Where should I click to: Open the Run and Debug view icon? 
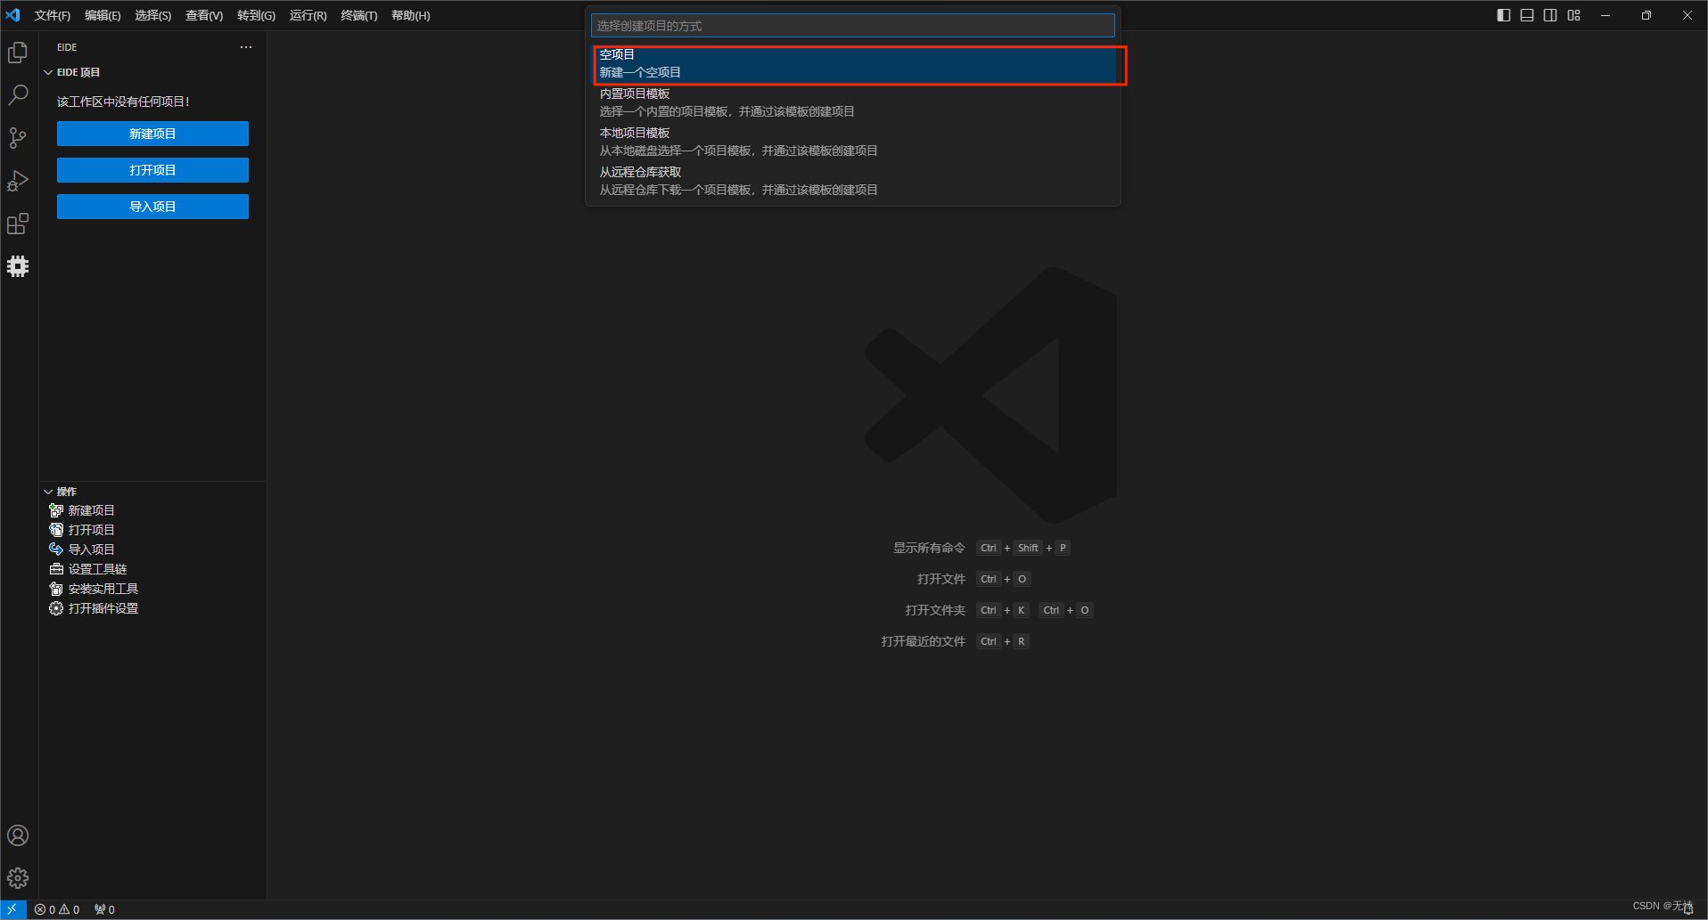[18, 181]
